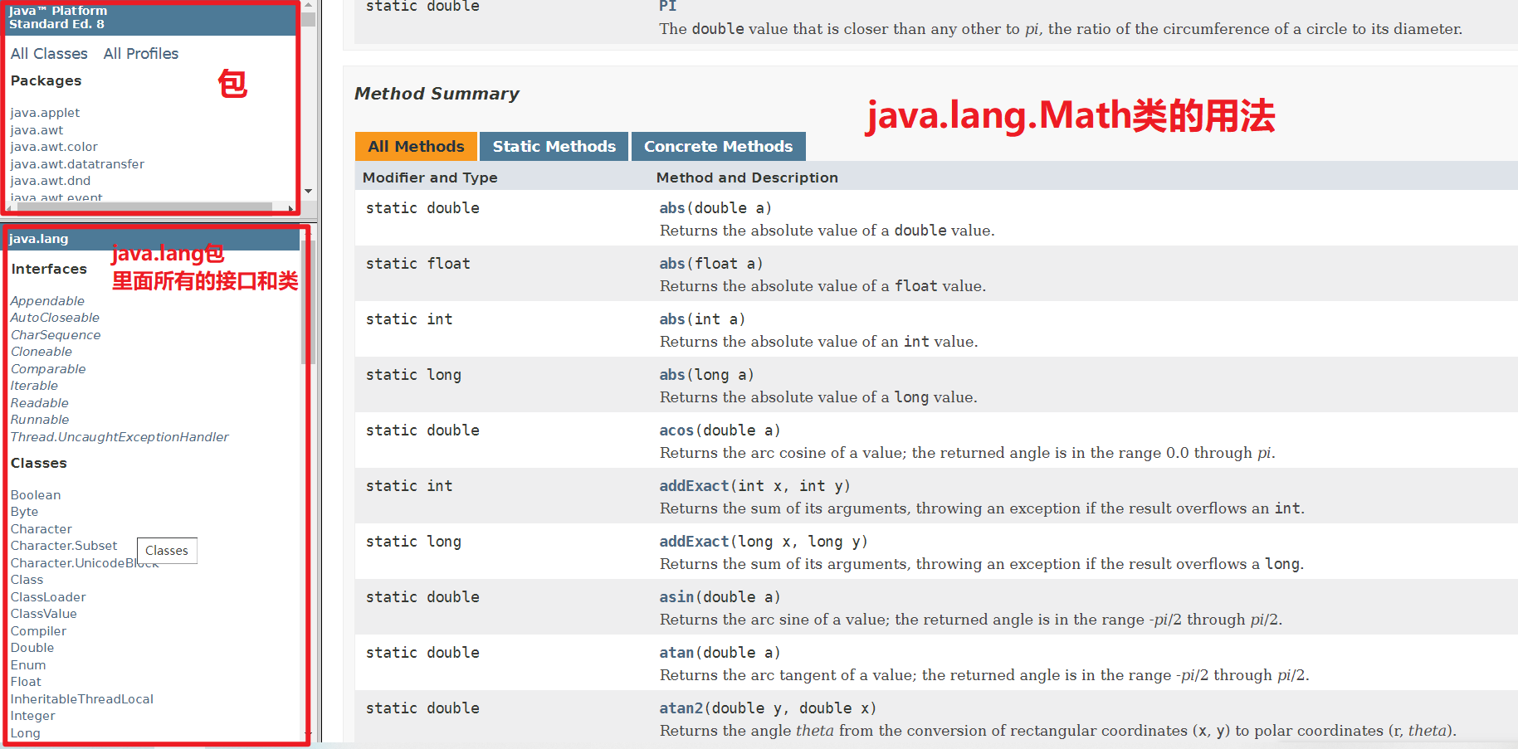Click the 'Method and Description' column header
This screenshot has height=749, width=1518.
747,178
